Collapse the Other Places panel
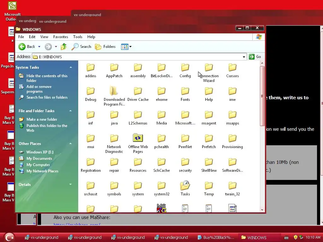Image resolution: width=323 pixels, height=242 pixels. 71,143
